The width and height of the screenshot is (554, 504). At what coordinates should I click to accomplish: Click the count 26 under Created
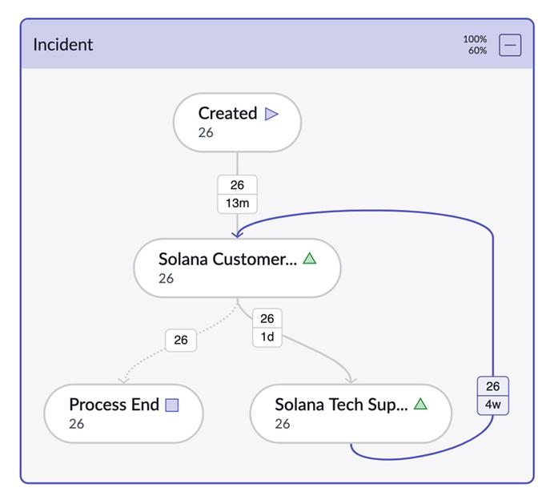[206, 133]
